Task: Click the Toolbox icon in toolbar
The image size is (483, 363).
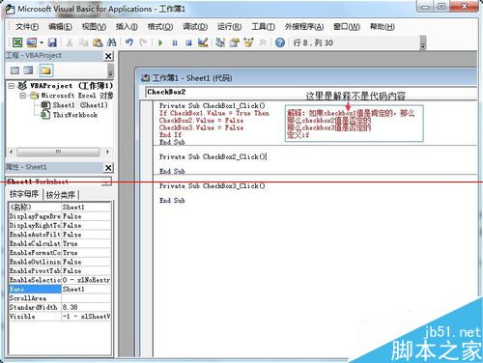Action: 263,42
